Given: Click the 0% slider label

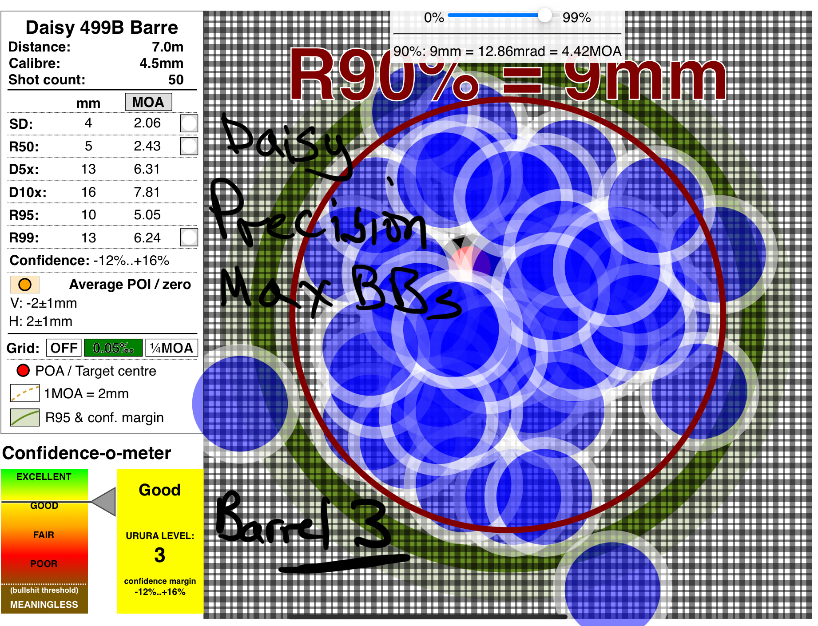Looking at the screenshot, I should [434, 18].
